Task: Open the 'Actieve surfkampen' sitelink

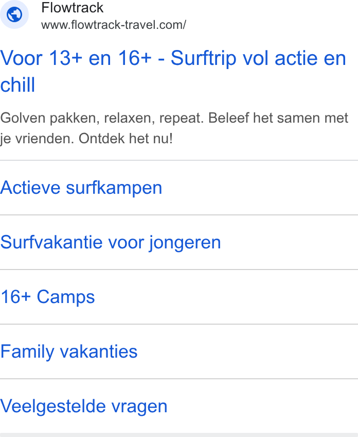Action: pyautogui.click(x=81, y=188)
